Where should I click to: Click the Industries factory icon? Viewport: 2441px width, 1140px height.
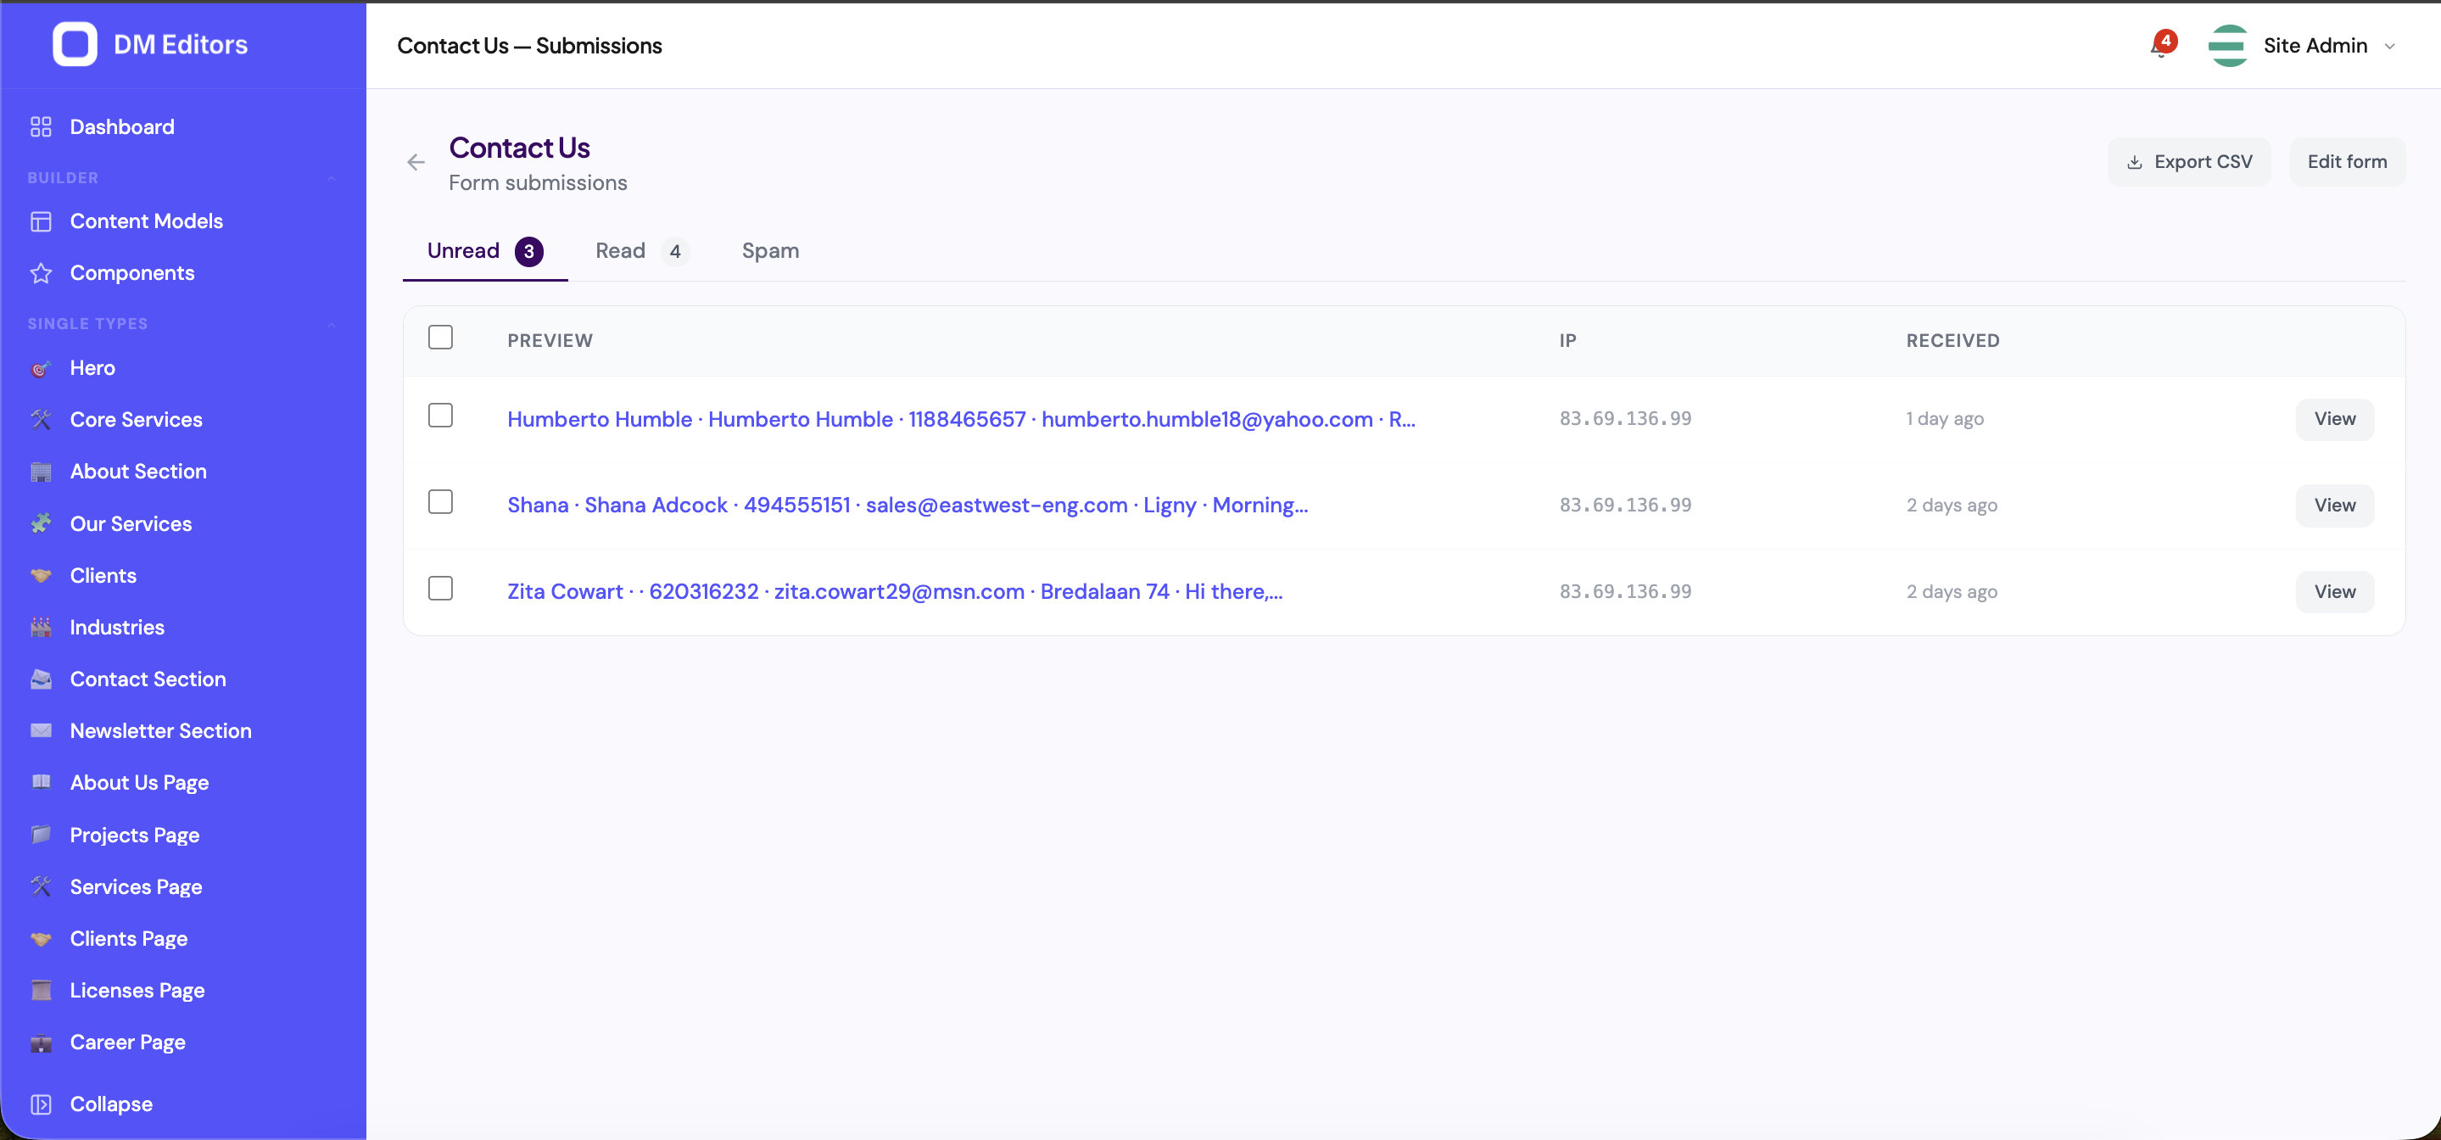(x=41, y=626)
